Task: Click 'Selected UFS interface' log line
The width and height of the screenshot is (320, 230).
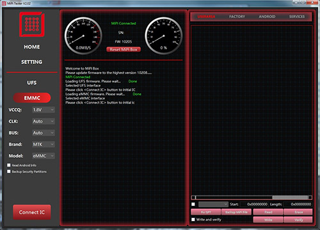Action: tap(83, 86)
